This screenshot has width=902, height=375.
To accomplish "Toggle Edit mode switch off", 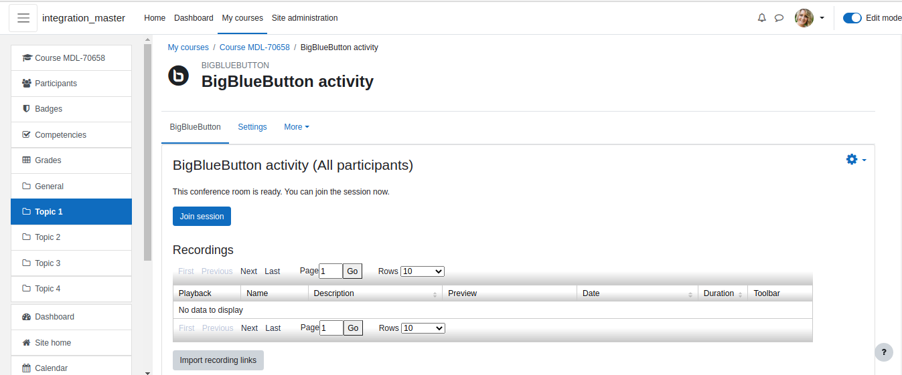I will [852, 18].
